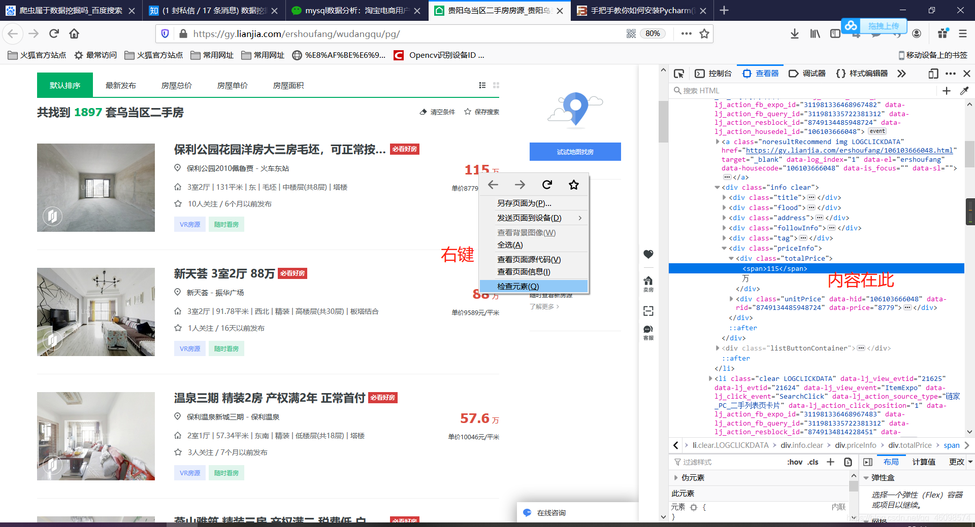Click the eyedropper icon beside HTML search
This screenshot has width=975, height=527.
point(964,91)
